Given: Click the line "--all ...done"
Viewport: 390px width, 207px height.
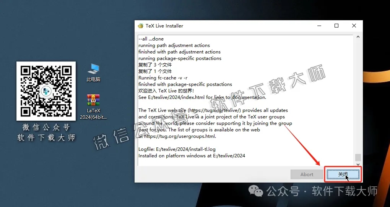Looking at the screenshot, I should [x=151, y=39].
